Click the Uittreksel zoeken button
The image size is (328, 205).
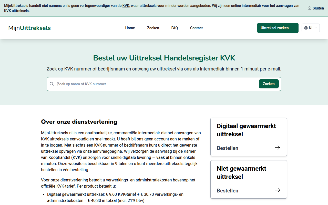[278, 28]
